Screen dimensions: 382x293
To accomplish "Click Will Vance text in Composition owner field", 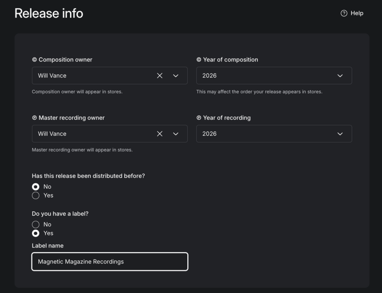I will tap(52, 76).
